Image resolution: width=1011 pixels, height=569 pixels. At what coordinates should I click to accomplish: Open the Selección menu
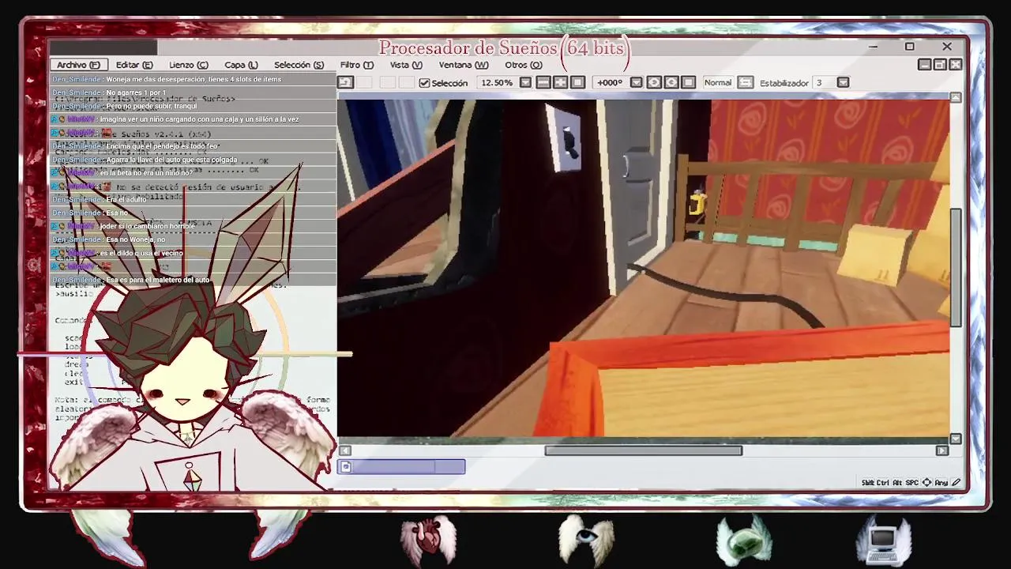click(x=299, y=65)
